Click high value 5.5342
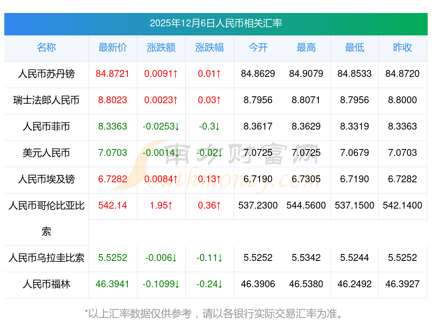Viewport: 432px width, 327px height. (306, 258)
